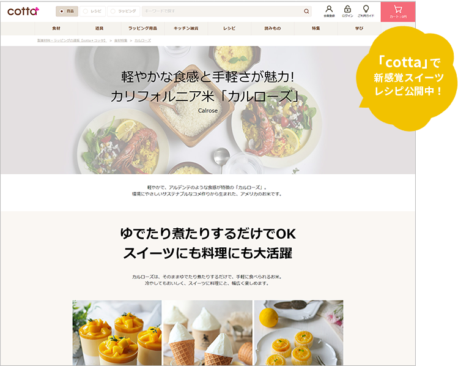
Task: Open the 読みもの menu
Action: click(x=273, y=28)
